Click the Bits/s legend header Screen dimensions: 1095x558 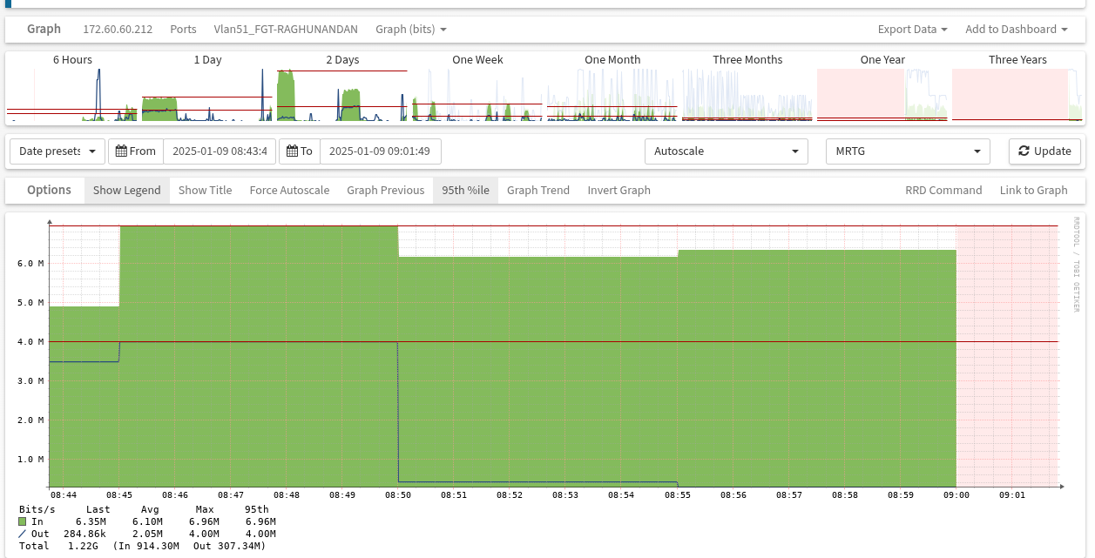(37, 509)
